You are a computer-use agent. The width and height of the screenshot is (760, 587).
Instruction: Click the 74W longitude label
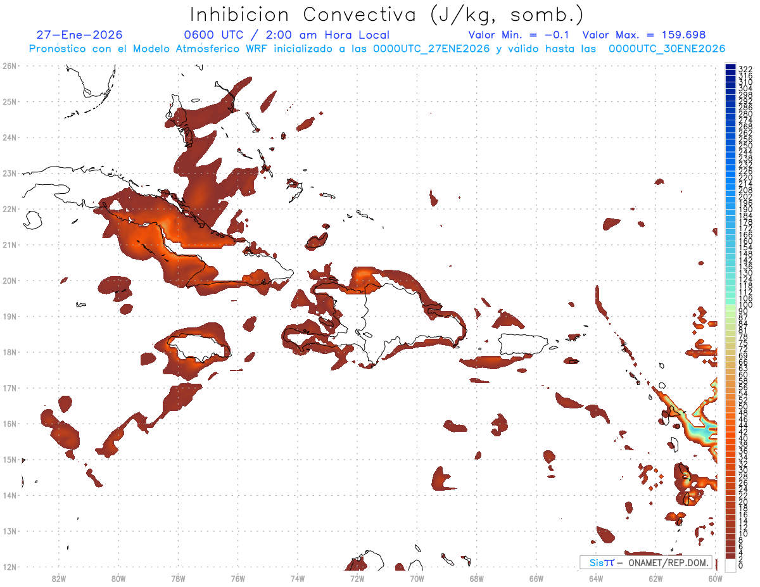(297, 578)
